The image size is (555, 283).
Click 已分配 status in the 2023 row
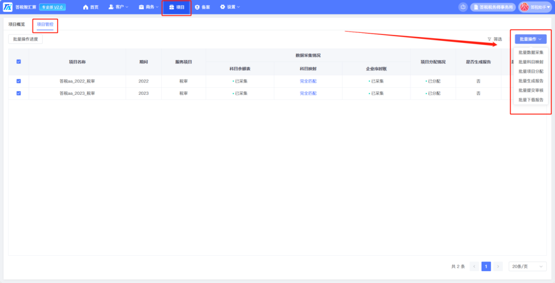pyautogui.click(x=433, y=93)
